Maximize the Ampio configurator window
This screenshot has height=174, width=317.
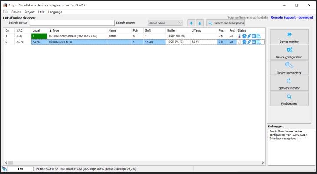point(297,6)
